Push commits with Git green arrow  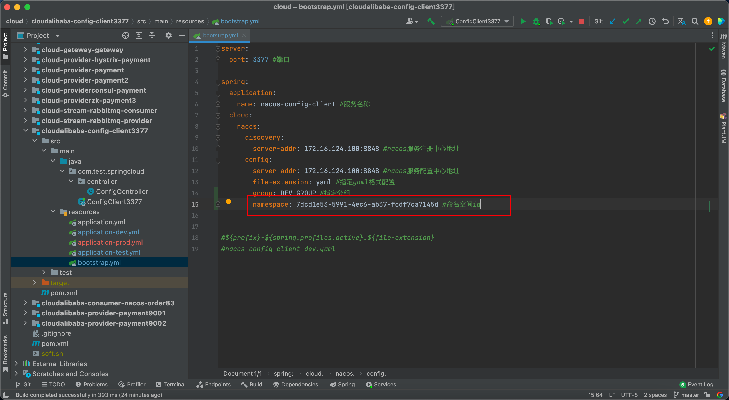click(639, 21)
